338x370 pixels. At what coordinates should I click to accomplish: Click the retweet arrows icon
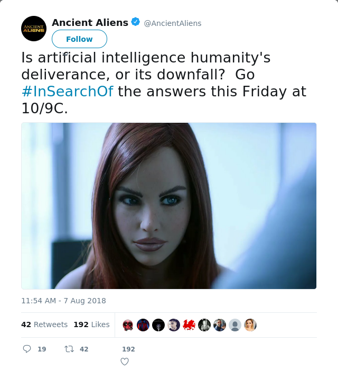coord(69,349)
